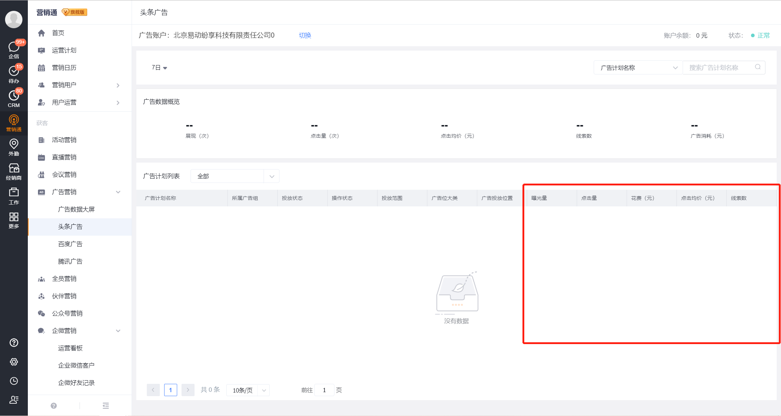Click the 切换 account switch link
Viewport: 781px width, 416px height.
(305, 35)
